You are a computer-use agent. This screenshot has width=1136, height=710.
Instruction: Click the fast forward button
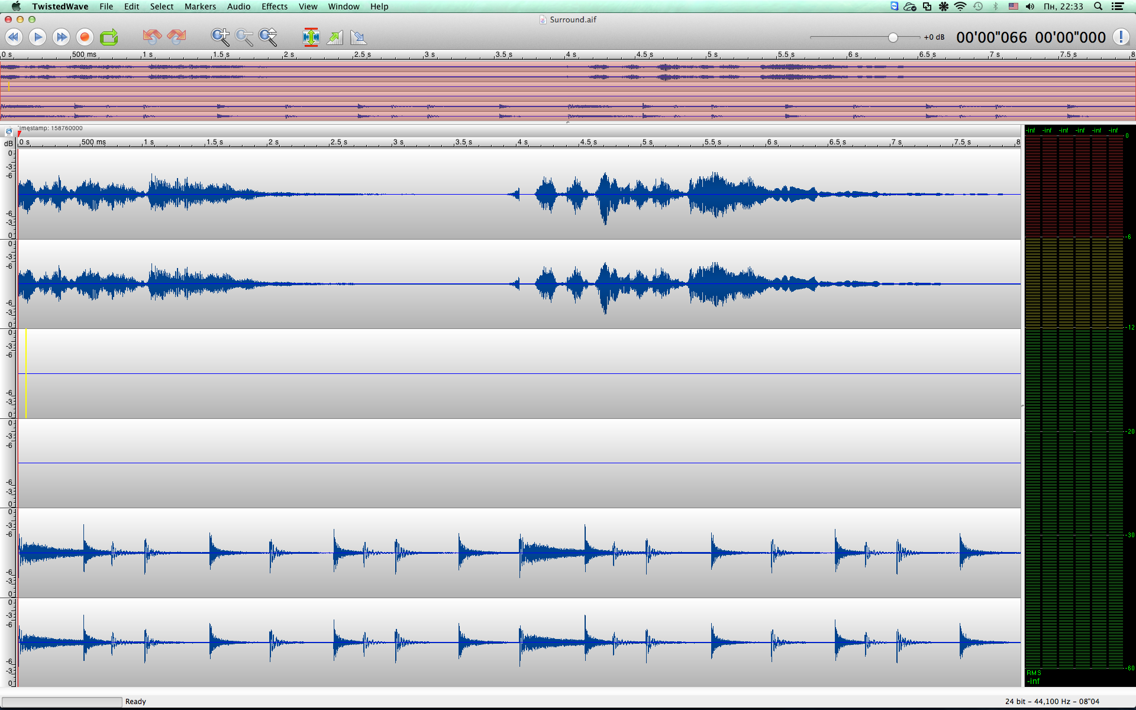(x=61, y=37)
